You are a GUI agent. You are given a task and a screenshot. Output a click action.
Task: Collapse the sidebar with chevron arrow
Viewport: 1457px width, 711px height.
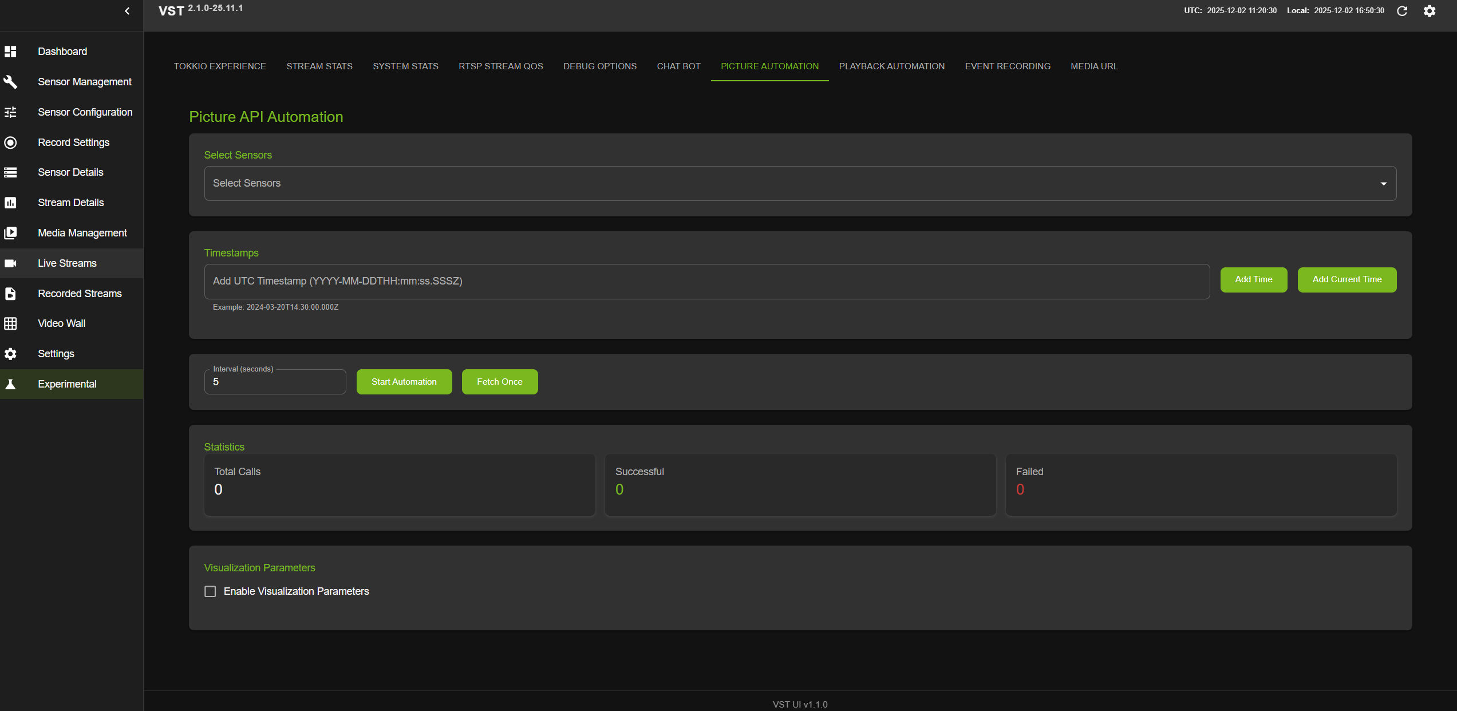[127, 11]
